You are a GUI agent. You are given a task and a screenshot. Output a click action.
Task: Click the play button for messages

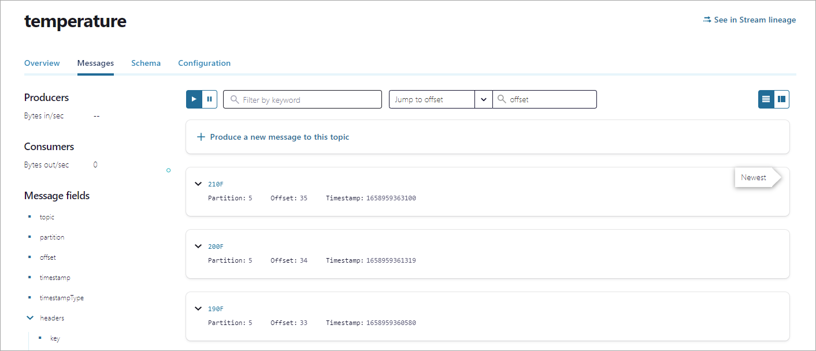coord(194,99)
